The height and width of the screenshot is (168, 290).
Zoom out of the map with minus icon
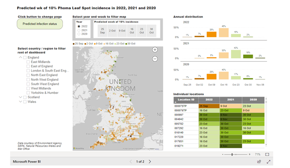[x=155, y=59]
